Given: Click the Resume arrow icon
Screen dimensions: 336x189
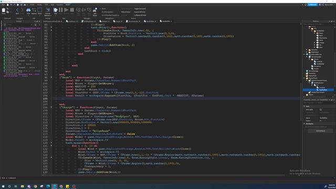Looking at the screenshot, I should (67, 10).
